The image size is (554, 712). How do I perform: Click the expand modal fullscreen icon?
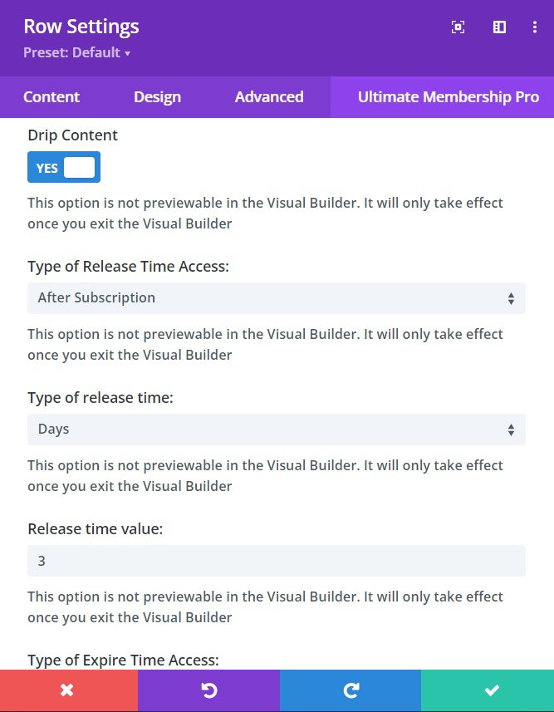[458, 27]
